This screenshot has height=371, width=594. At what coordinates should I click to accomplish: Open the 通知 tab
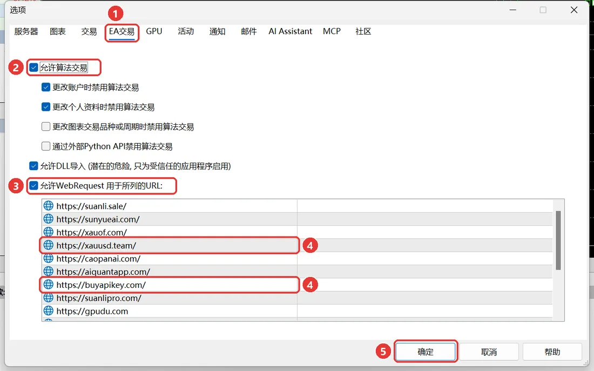(x=218, y=31)
